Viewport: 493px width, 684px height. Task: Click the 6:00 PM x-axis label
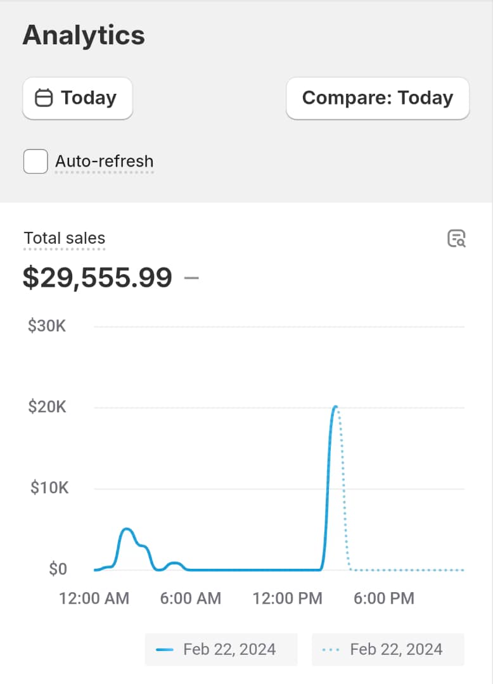384,598
